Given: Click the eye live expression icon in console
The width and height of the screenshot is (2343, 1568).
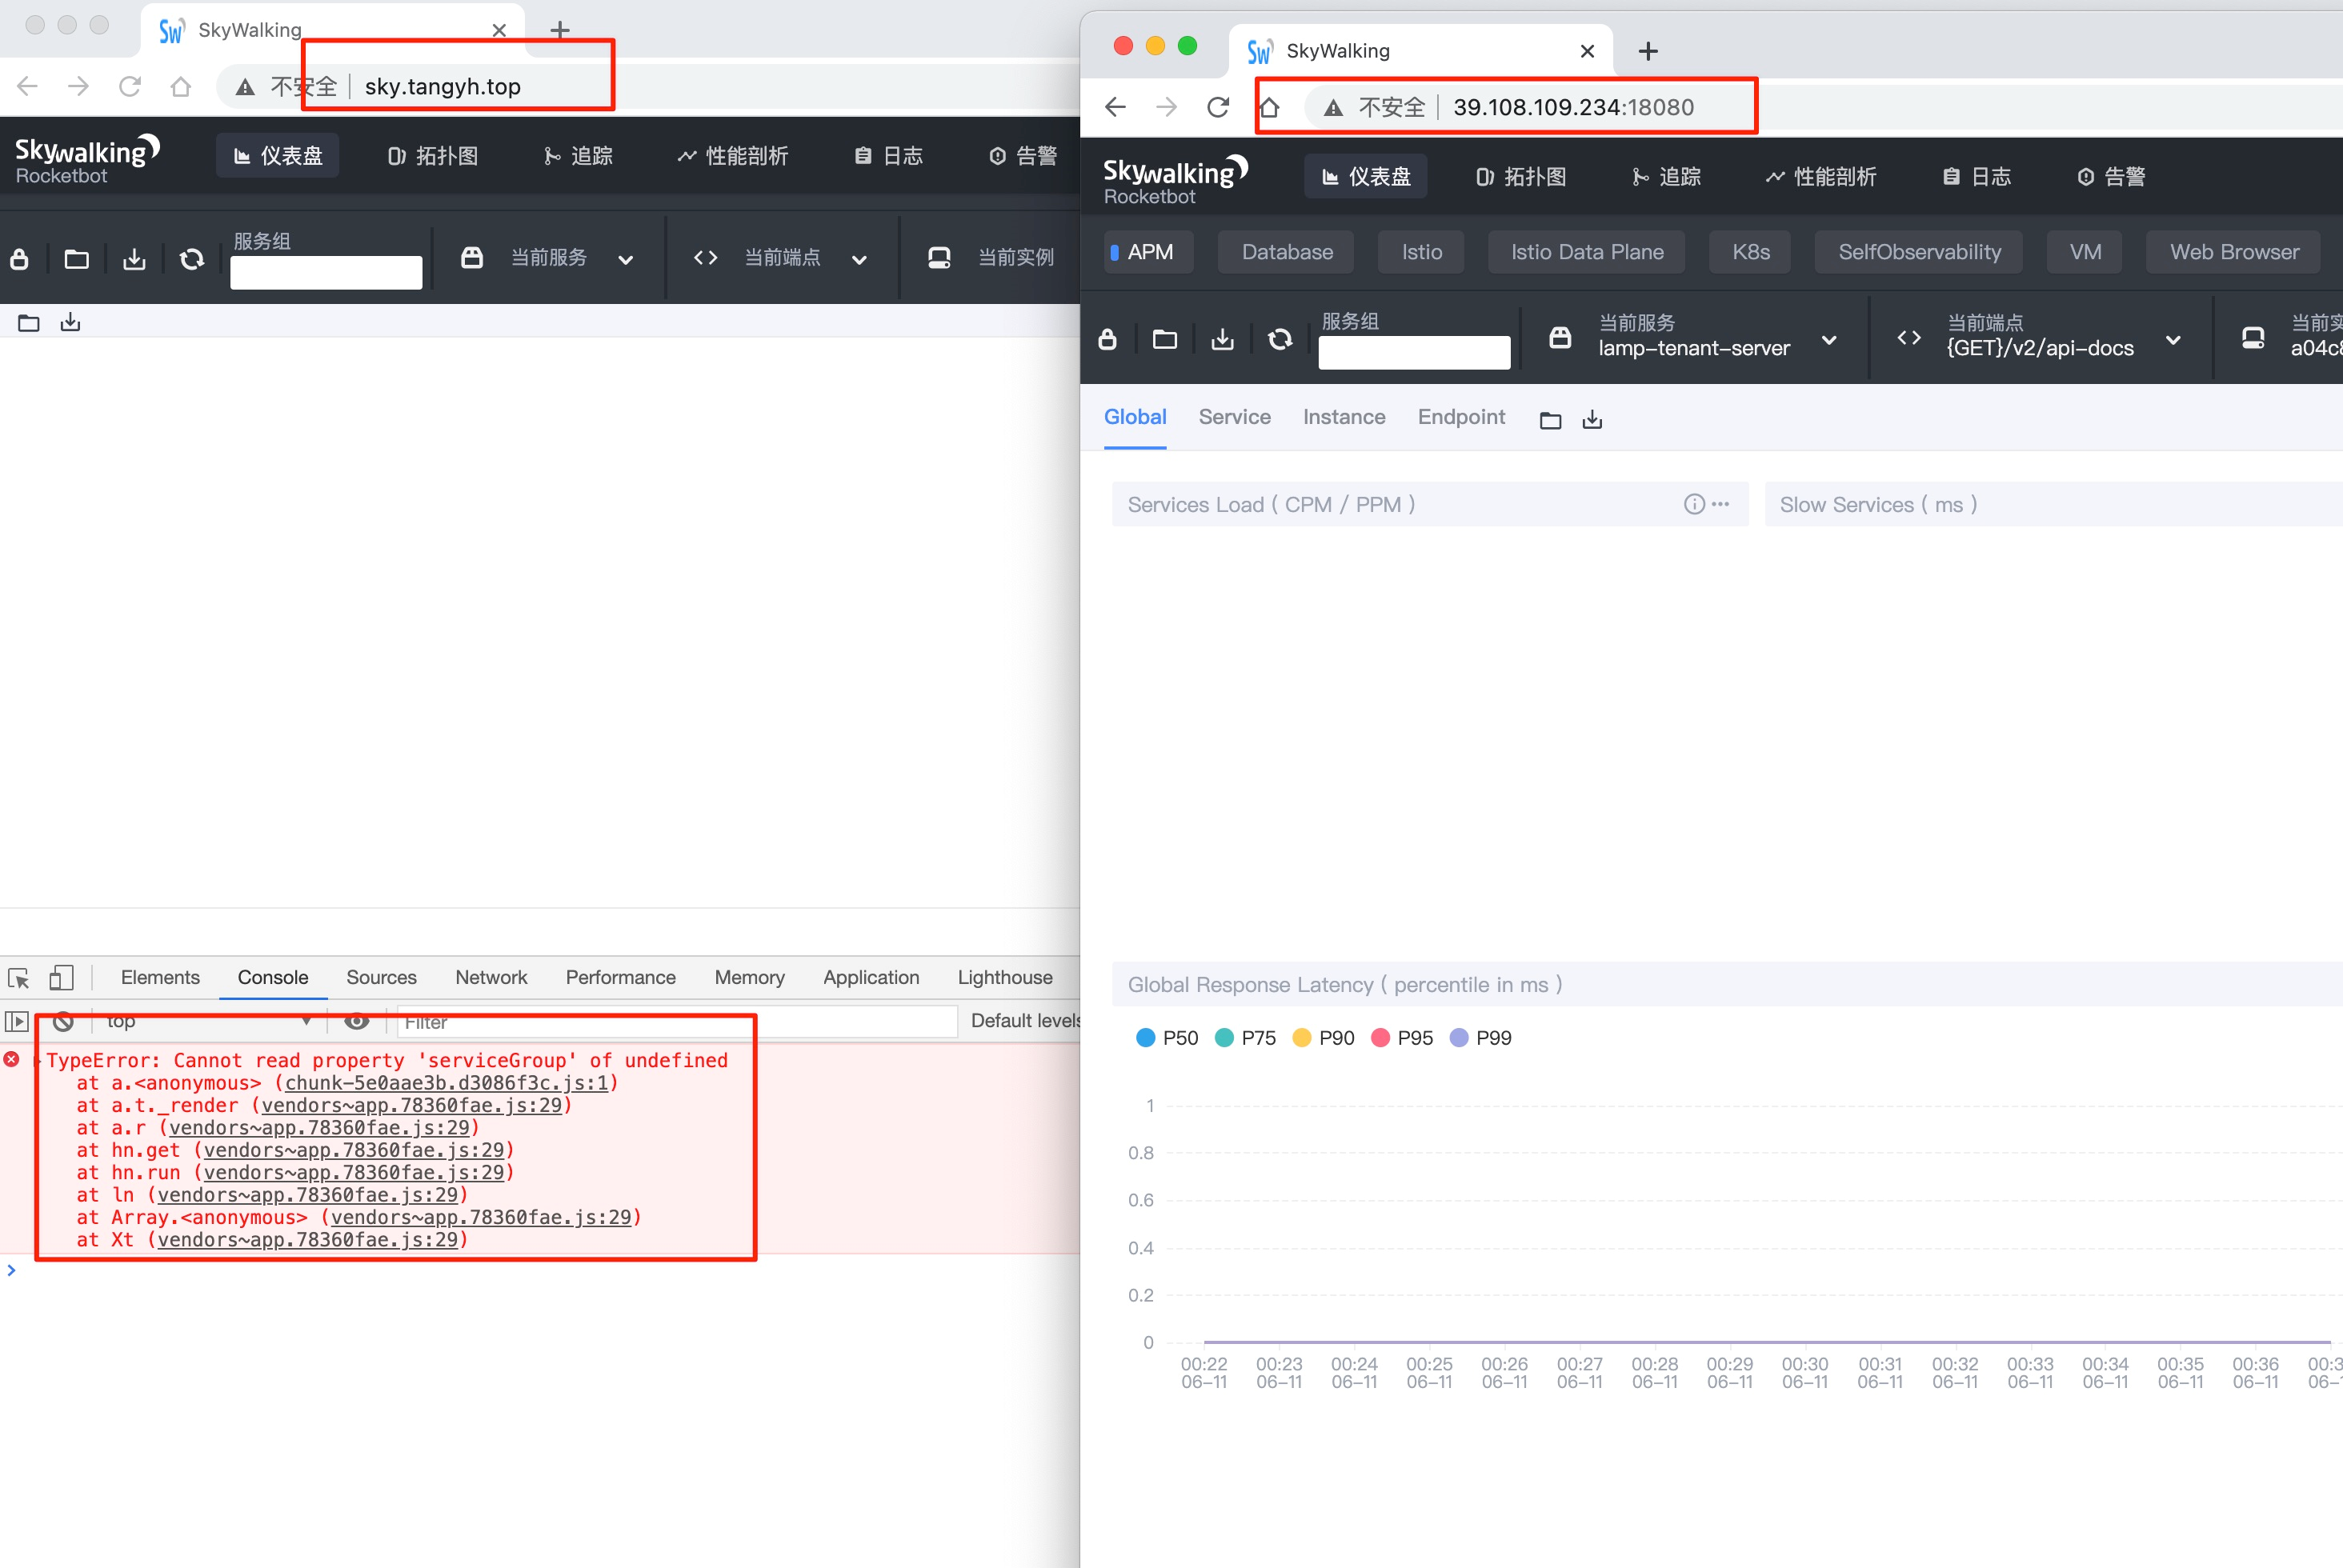Looking at the screenshot, I should [x=356, y=1021].
